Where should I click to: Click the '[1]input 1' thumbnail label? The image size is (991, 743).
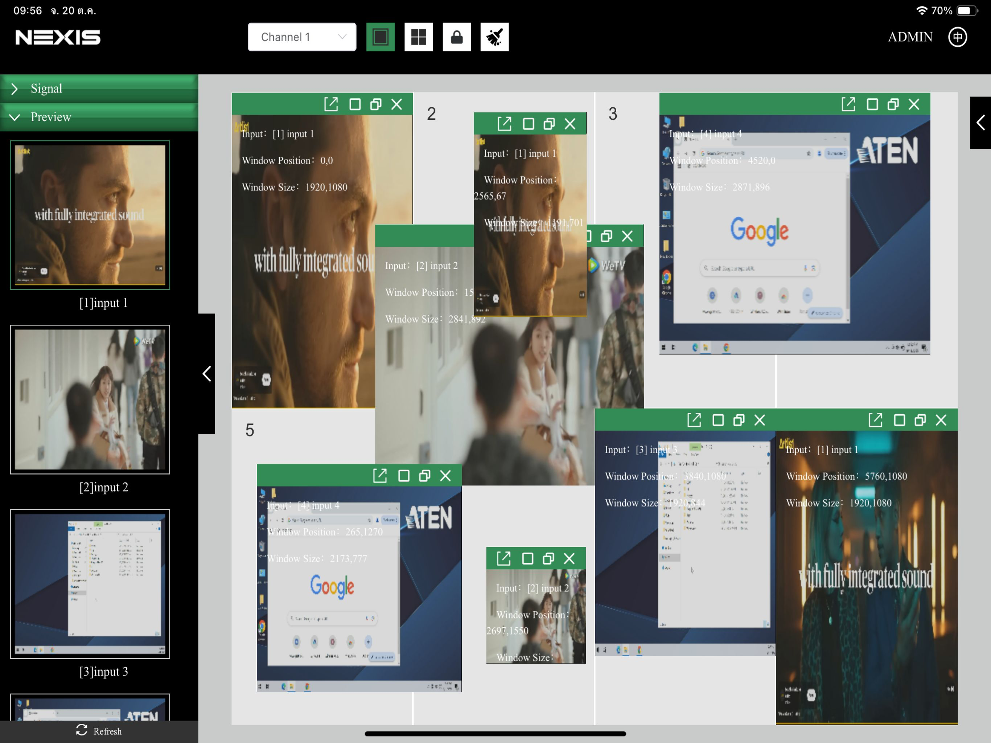(x=103, y=303)
